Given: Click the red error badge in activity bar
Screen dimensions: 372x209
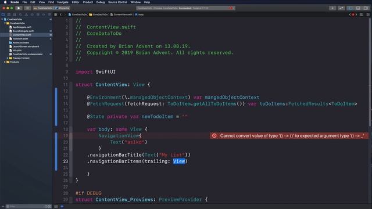Looking at the screenshot, I should pyautogui.click(x=231, y=8).
